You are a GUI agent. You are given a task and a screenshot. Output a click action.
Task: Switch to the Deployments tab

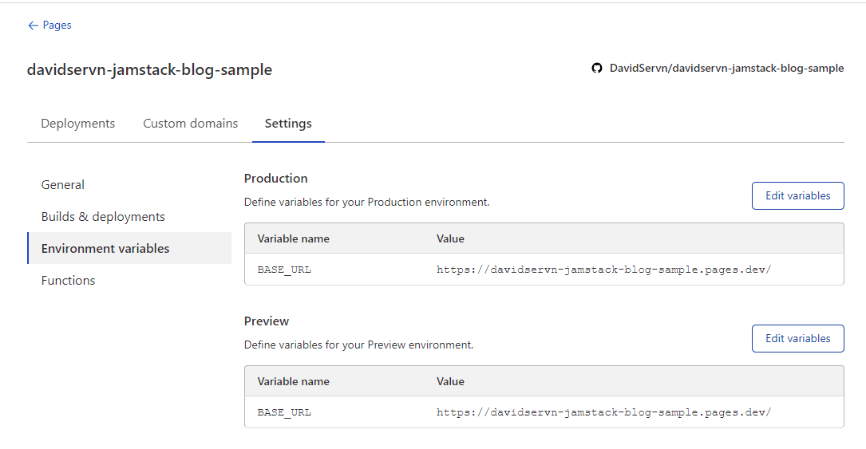coord(78,124)
